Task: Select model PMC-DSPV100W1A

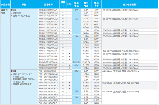Action: coord(48,62)
